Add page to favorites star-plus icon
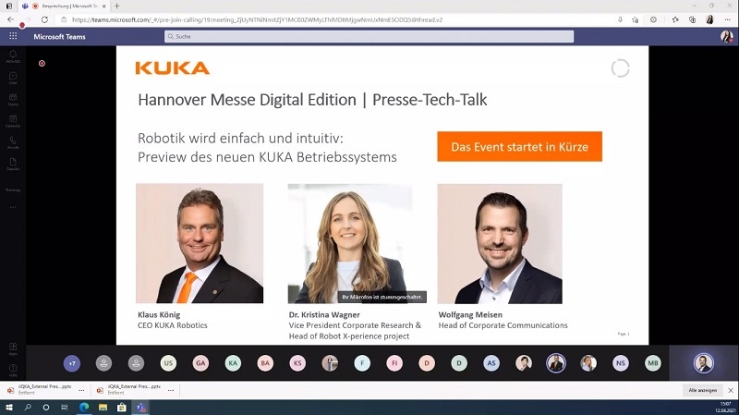739x415 pixels. click(635, 19)
